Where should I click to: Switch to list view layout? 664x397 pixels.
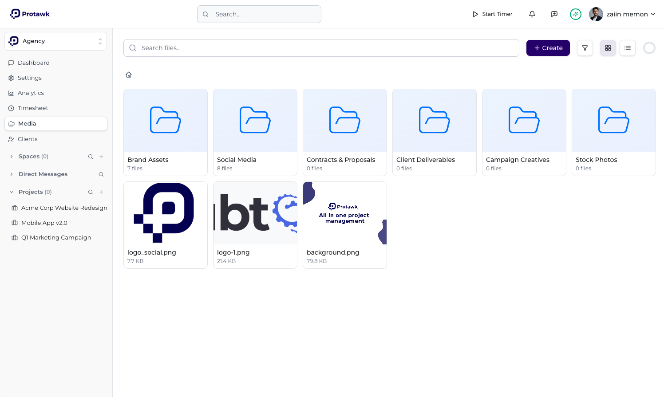[x=628, y=48]
